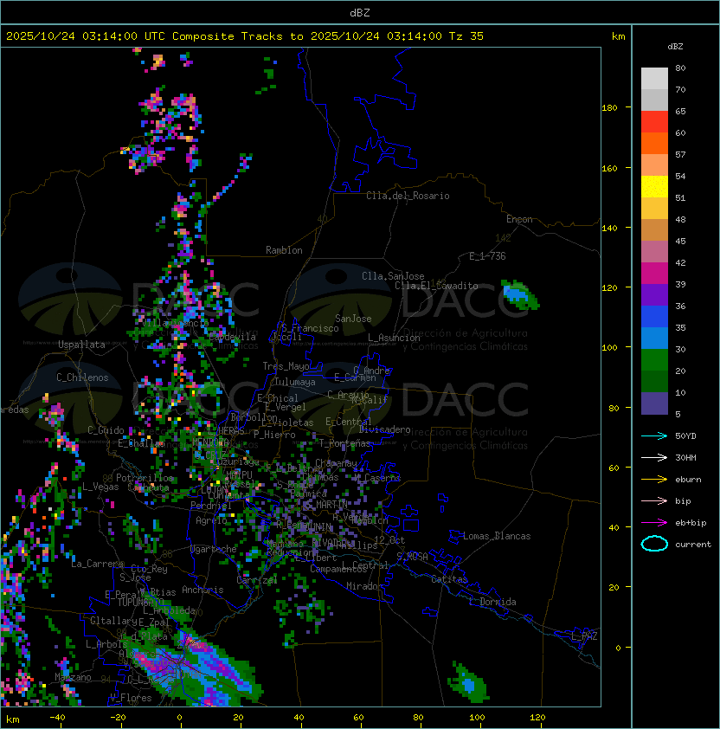Screen dimensions: 720x729
Task: Click the 'C_Chilenos' map label
Action: (x=82, y=377)
